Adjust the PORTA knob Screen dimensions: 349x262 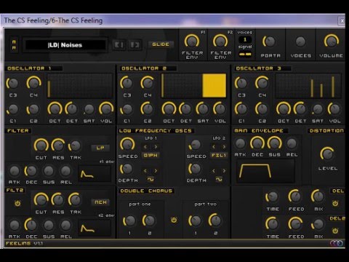[x=270, y=41]
